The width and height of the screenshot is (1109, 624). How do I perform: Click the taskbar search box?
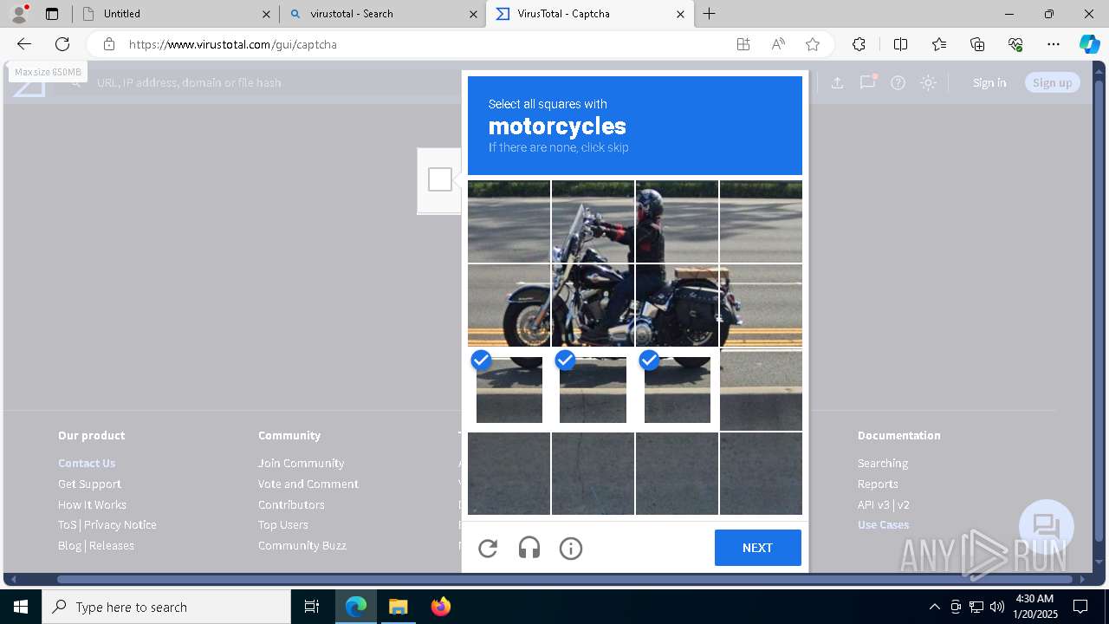166,607
